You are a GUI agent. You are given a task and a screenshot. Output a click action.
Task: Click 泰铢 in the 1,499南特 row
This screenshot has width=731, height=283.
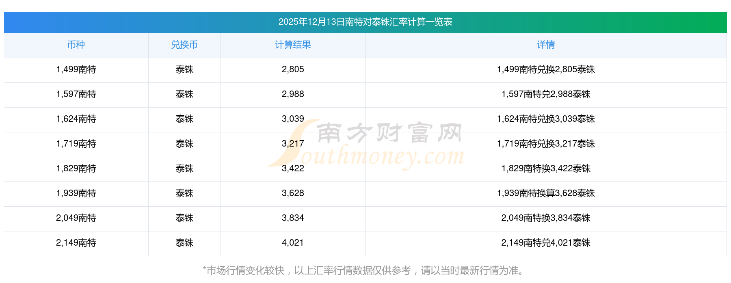[x=184, y=69]
